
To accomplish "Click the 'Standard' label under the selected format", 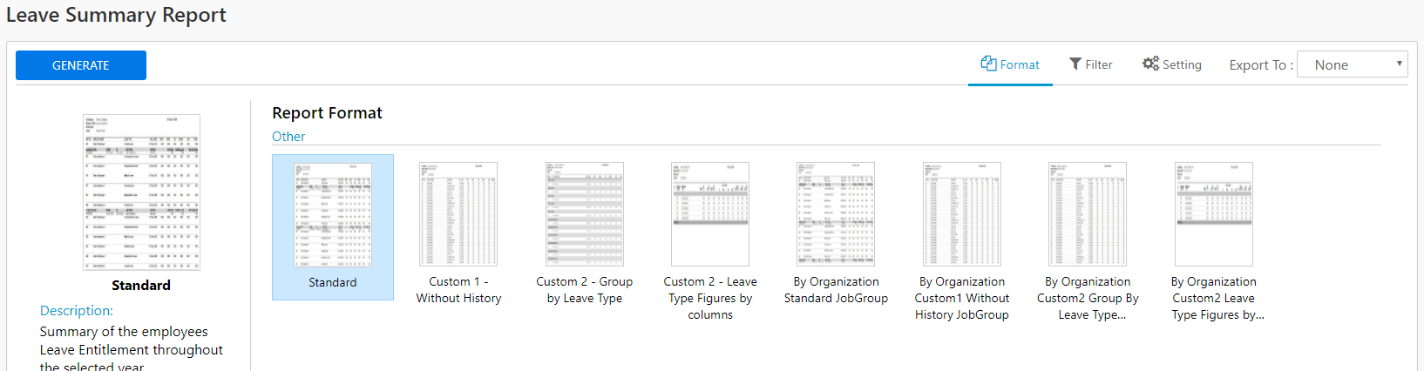I will (333, 282).
